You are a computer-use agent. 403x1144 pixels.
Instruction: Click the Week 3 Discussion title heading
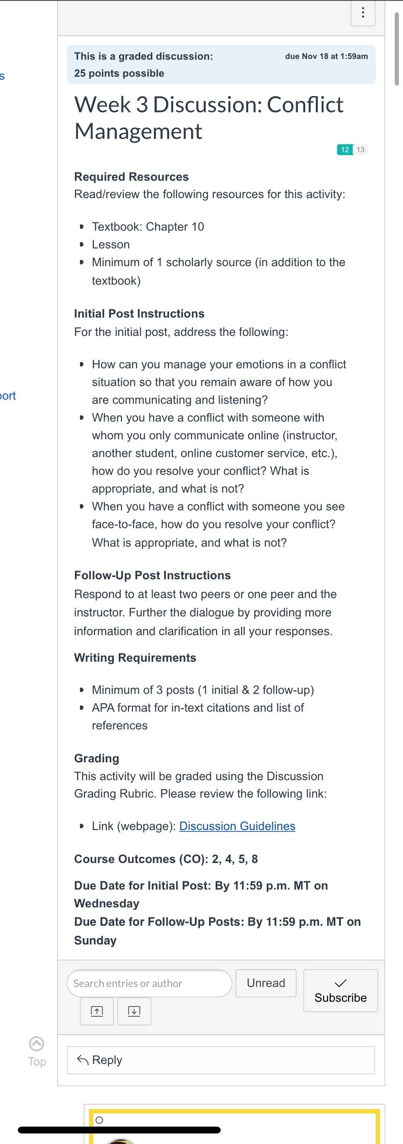(209, 118)
